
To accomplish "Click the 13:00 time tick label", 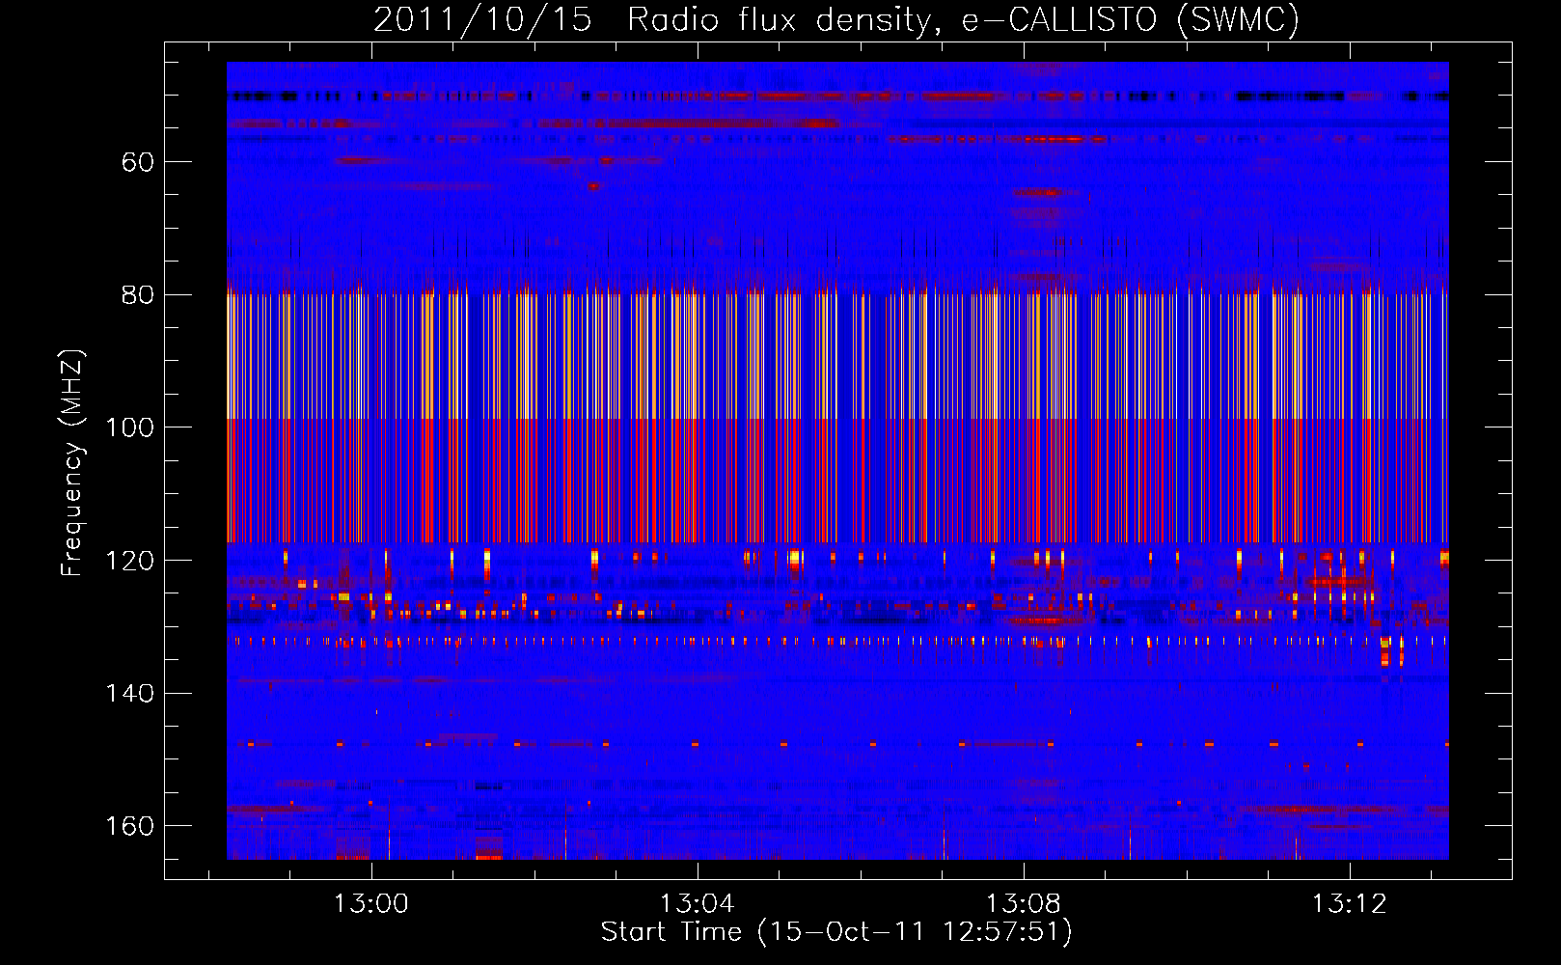I will (x=371, y=904).
